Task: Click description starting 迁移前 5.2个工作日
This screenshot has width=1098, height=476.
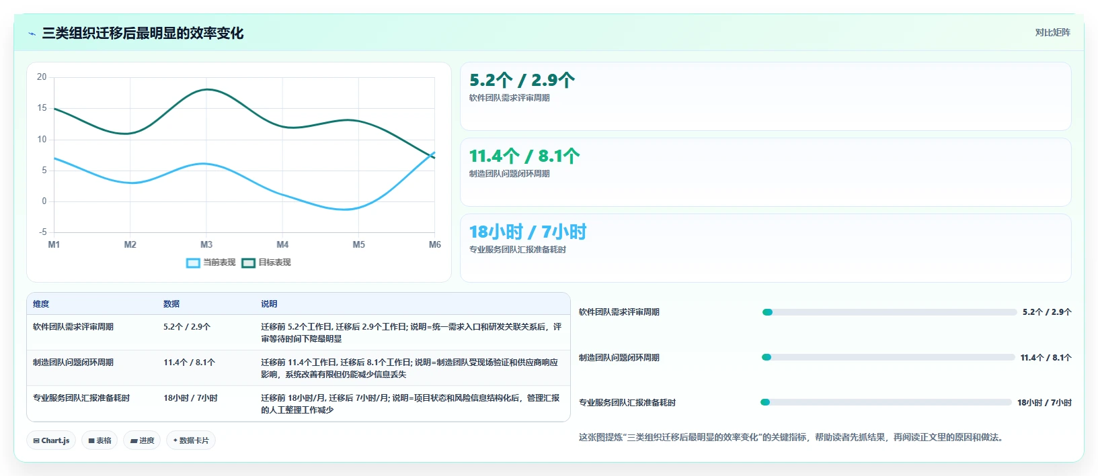Action: pyautogui.click(x=411, y=333)
